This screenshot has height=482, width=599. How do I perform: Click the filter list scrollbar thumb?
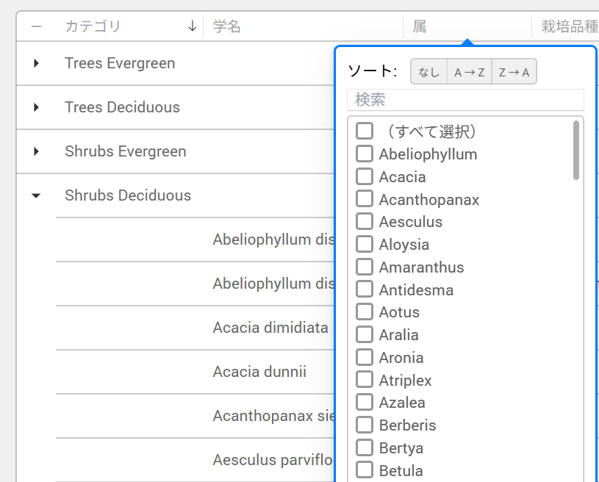pyautogui.click(x=576, y=150)
